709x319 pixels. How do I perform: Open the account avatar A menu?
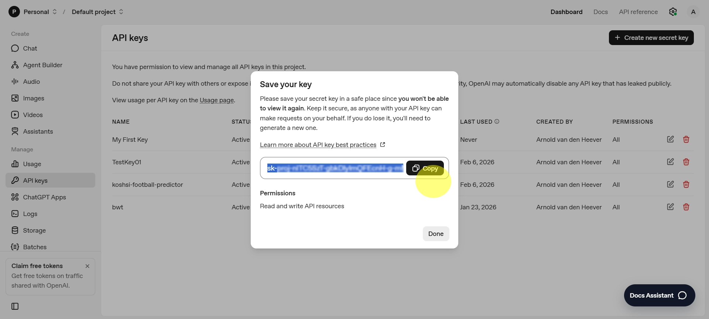(x=693, y=12)
